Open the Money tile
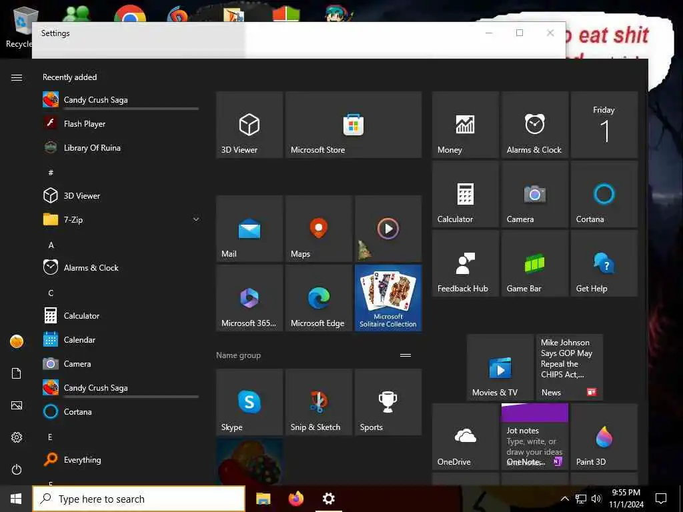Image resolution: width=683 pixels, height=512 pixels. 465,125
